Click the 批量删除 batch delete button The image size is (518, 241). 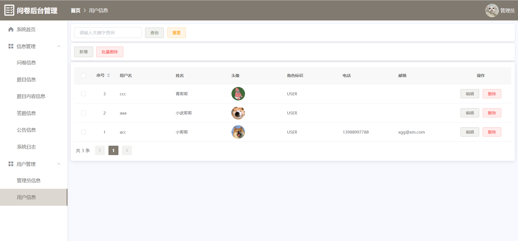point(110,52)
